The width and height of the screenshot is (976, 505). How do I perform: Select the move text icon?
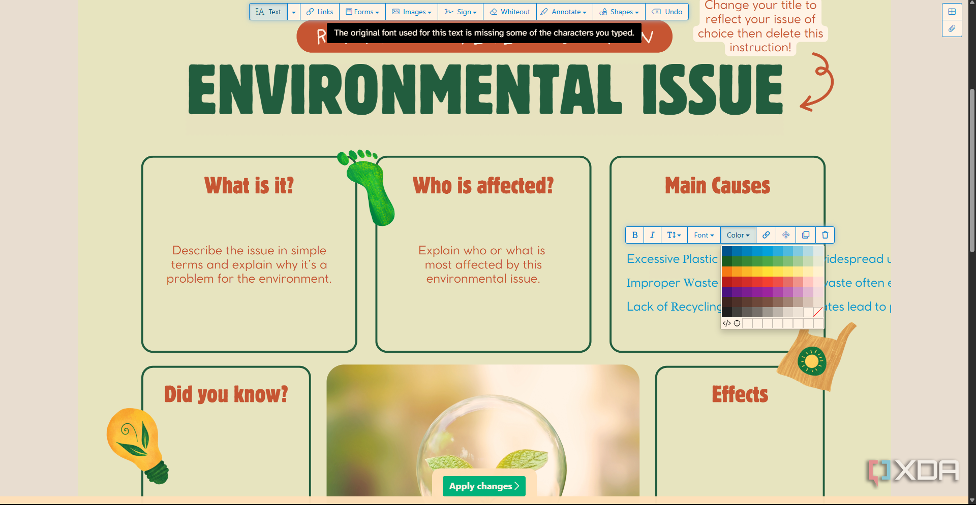(786, 235)
